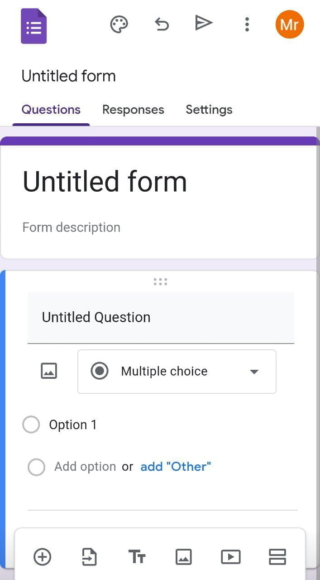
Task: Open the three-dot more options menu
Action: click(x=247, y=24)
